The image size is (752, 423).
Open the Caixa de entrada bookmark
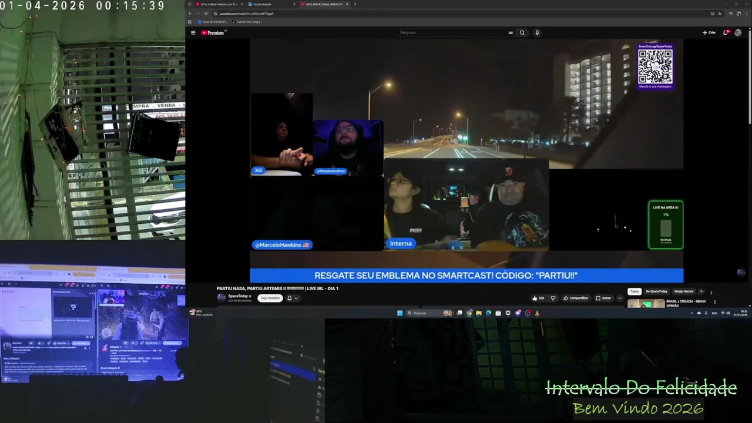tap(213, 22)
